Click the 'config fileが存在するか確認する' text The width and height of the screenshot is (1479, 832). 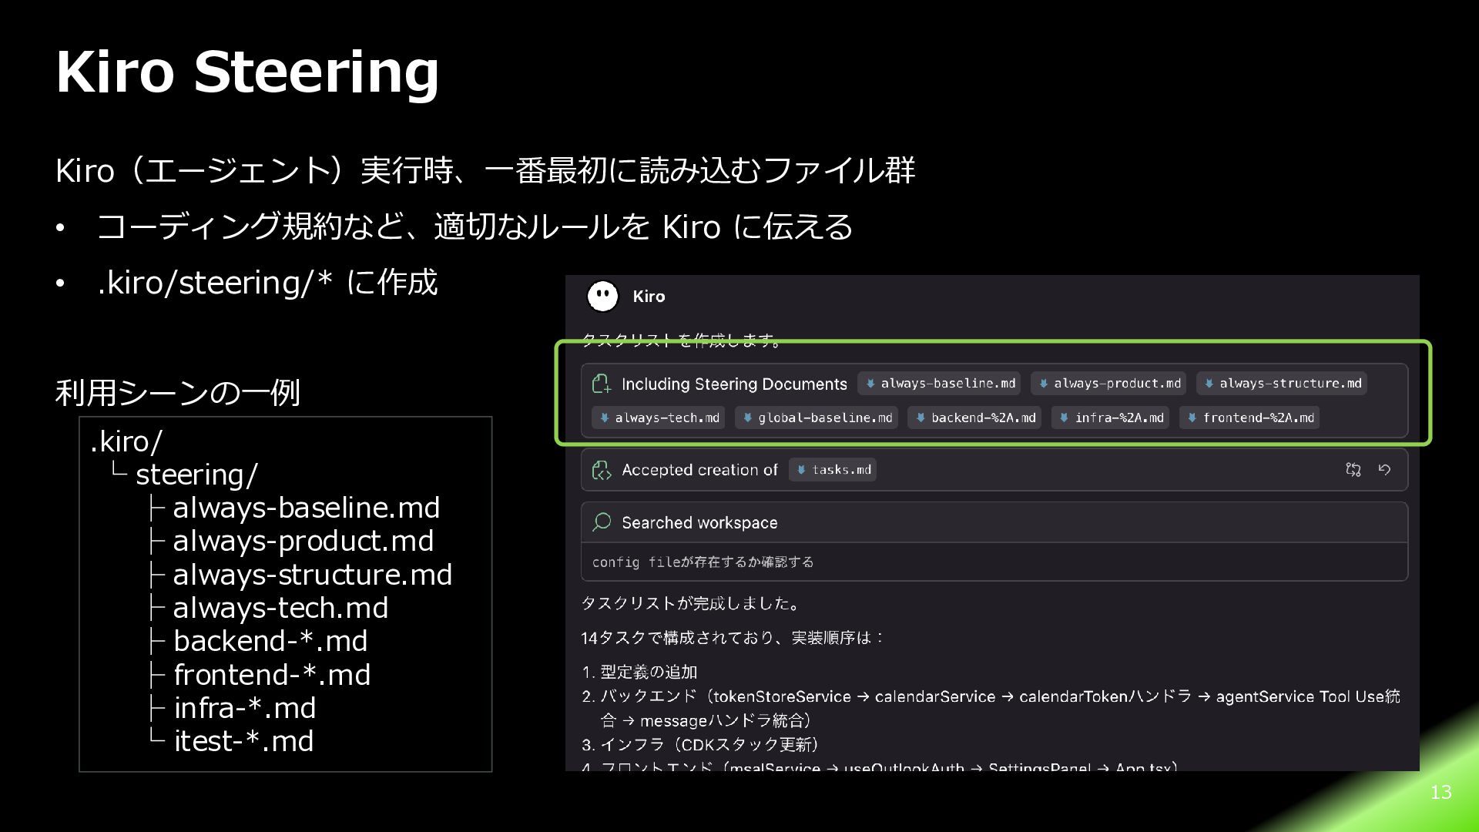[x=703, y=562]
